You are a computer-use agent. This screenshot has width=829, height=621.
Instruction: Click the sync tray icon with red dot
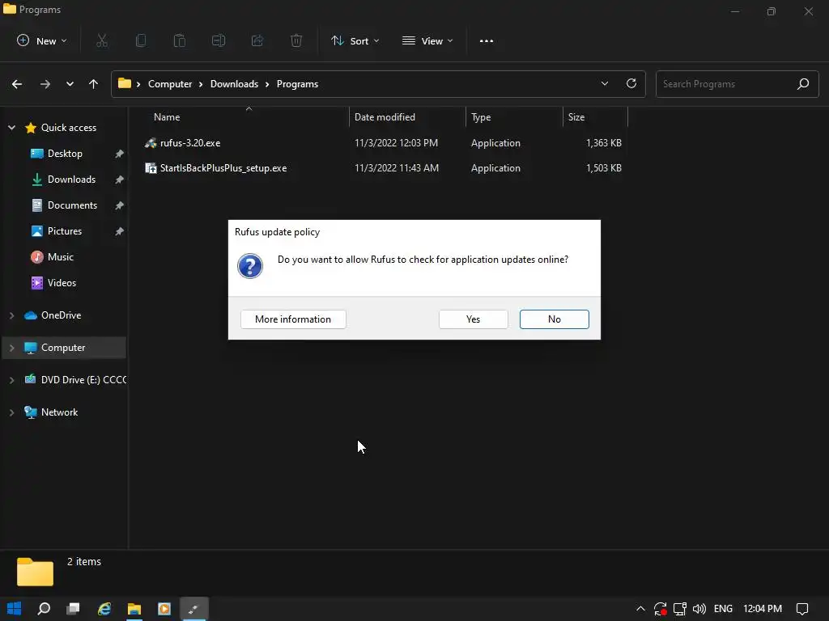click(x=660, y=609)
